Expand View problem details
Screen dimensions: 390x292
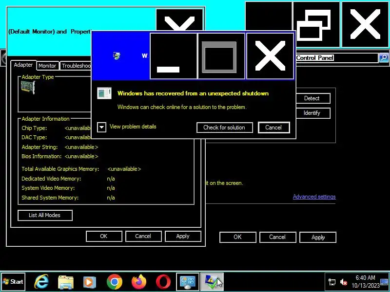[102, 128]
